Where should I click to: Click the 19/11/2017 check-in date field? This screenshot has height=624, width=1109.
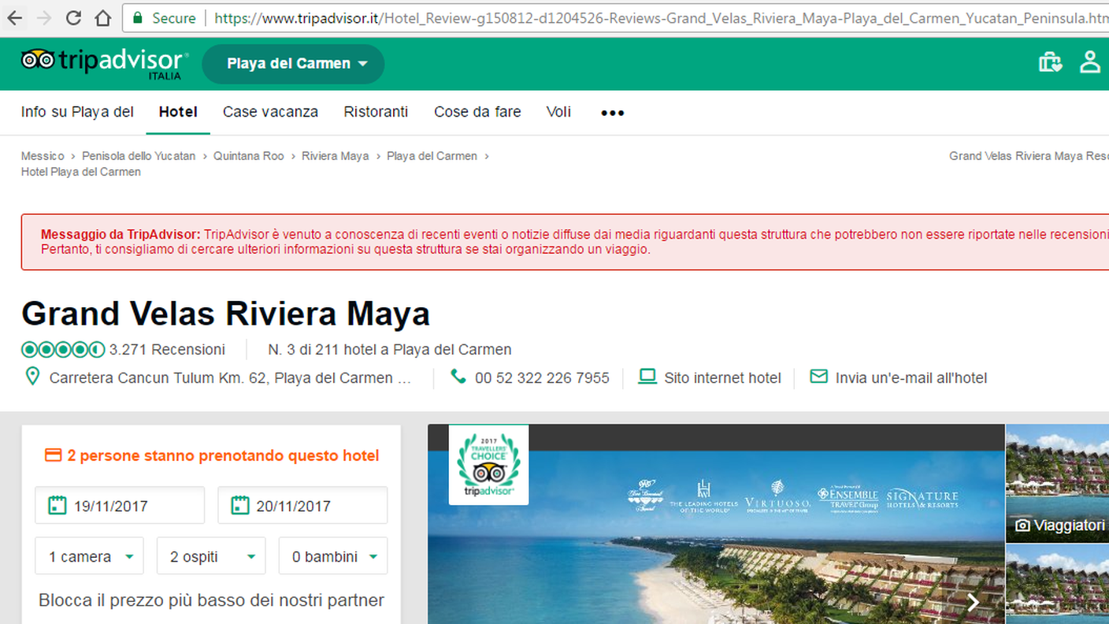click(120, 505)
